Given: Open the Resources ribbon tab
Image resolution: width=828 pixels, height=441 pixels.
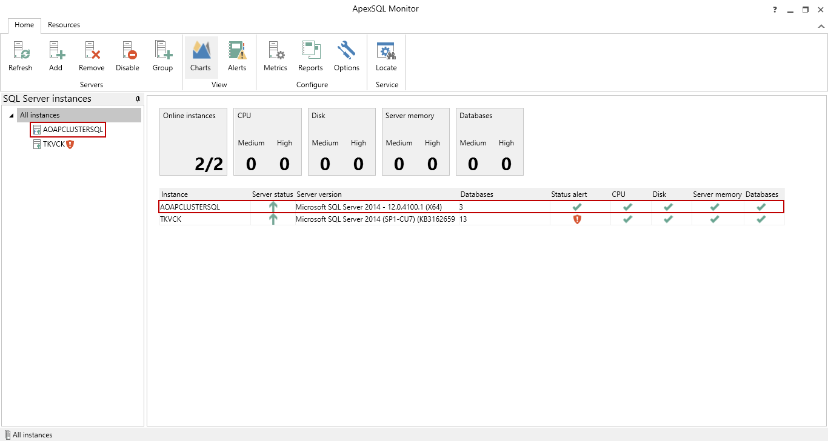Looking at the screenshot, I should 64,25.
